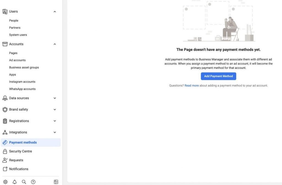The width and height of the screenshot is (282, 185).
Task: Click the Integrations label
Action: 18,132
